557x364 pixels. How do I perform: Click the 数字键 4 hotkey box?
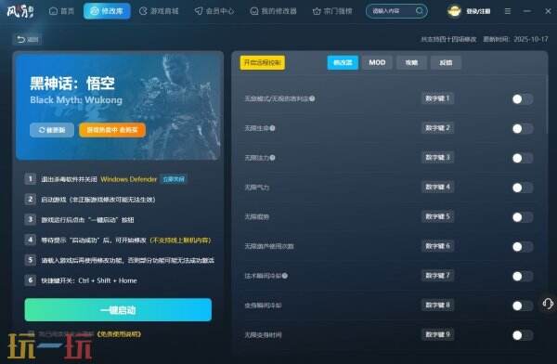pos(437,187)
